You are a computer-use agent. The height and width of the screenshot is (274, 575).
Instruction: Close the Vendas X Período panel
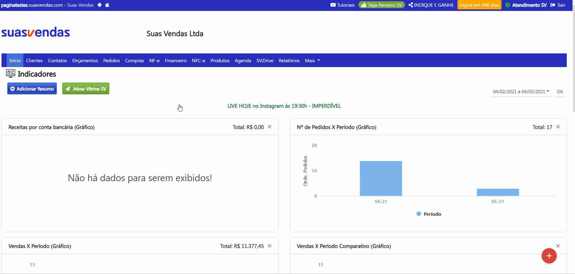click(269, 246)
